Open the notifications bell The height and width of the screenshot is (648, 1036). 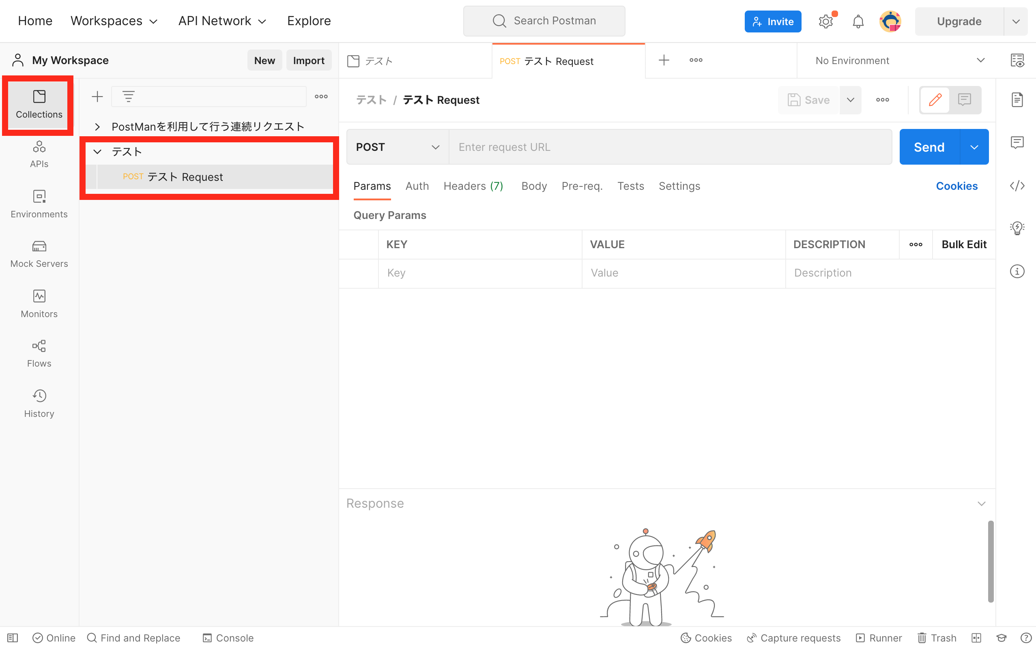pos(858,21)
